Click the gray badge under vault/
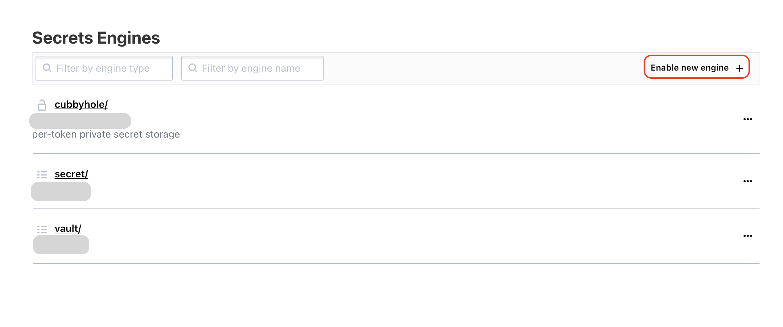783x327 pixels. (61, 245)
